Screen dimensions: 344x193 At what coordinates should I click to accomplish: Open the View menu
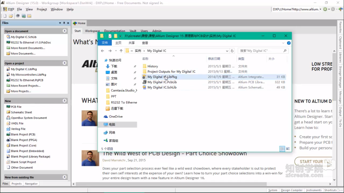pos(29,9)
